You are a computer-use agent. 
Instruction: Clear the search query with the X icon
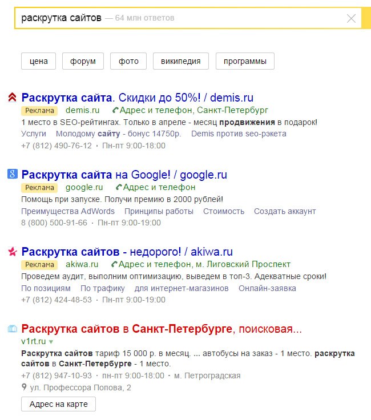[351, 18]
